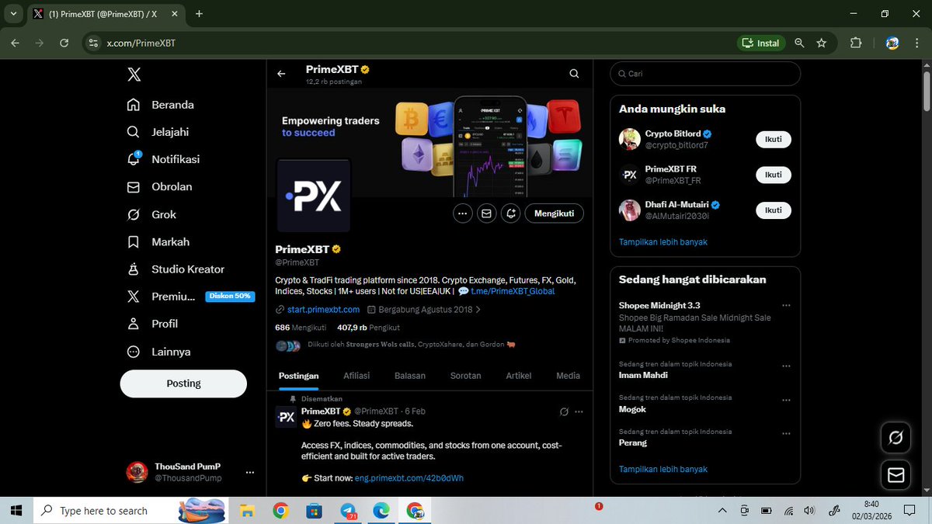Viewport: 932px width, 524px height.
Task: Open Chrome three-dot menu
Action: (916, 43)
